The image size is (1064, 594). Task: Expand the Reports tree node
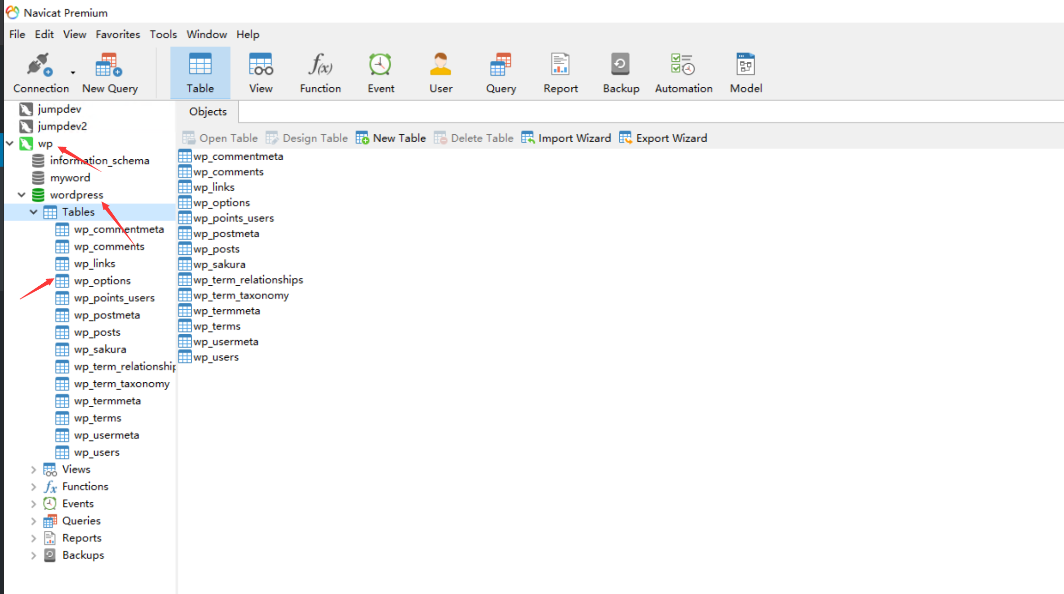33,538
